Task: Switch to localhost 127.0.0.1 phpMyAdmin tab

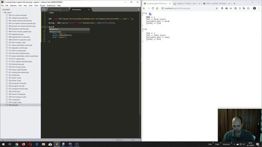Action: pos(186,4)
